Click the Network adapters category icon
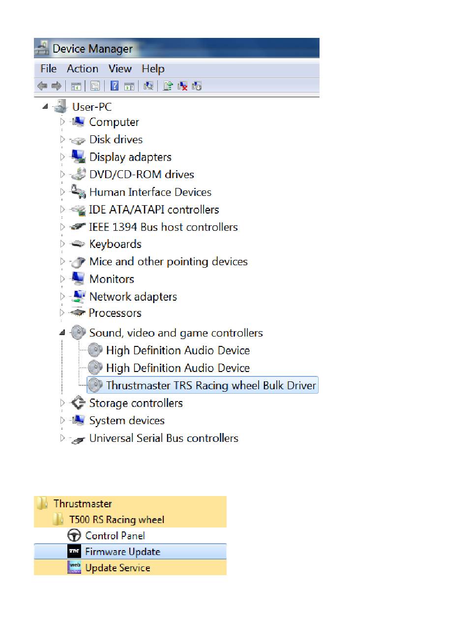 tap(78, 296)
